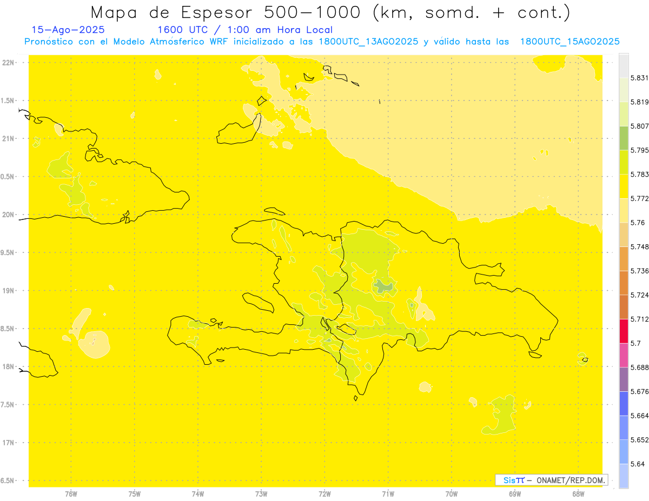Click the legend value 5.795
The image size is (649, 501).
click(x=640, y=150)
